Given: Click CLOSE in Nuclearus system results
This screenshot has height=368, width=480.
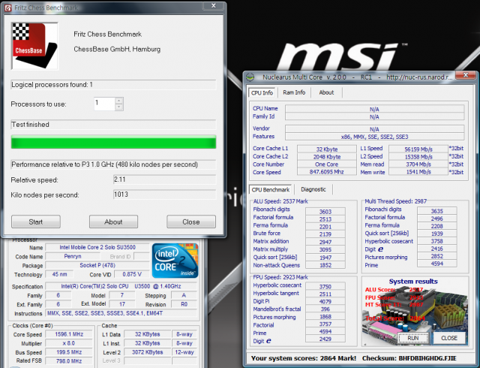Looking at the screenshot, I should pos(449,338).
